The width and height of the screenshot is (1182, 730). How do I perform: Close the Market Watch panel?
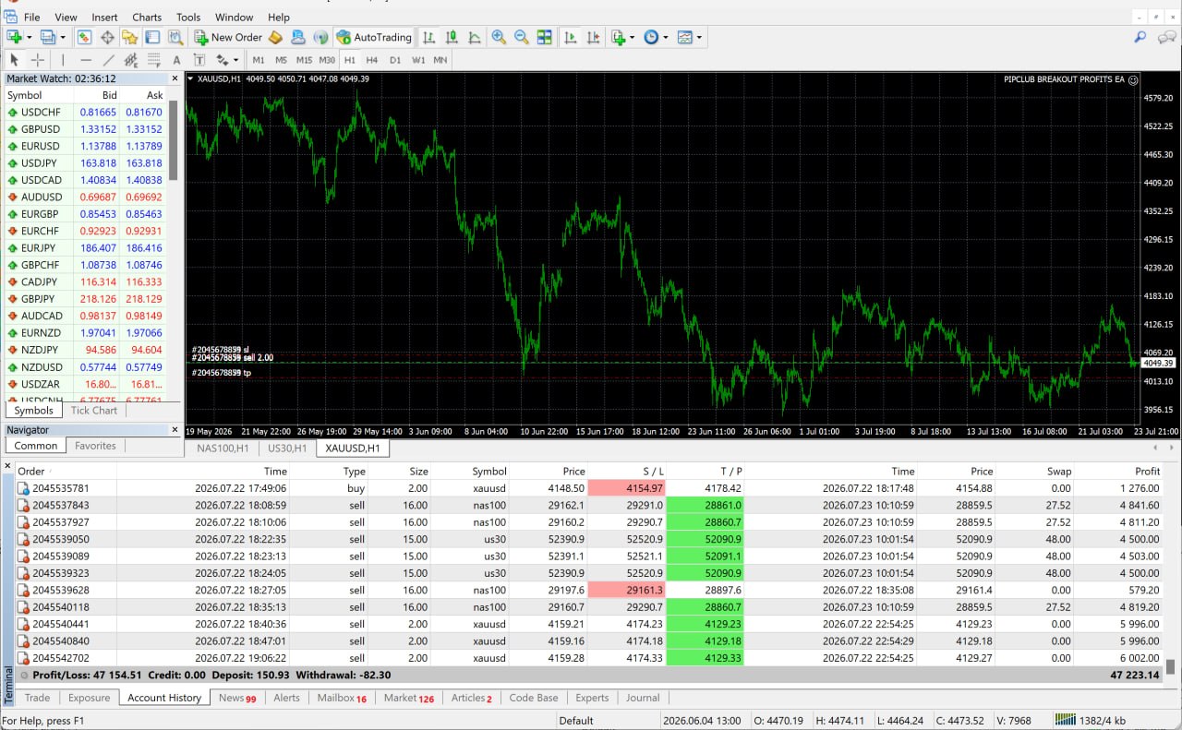click(175, 78)
